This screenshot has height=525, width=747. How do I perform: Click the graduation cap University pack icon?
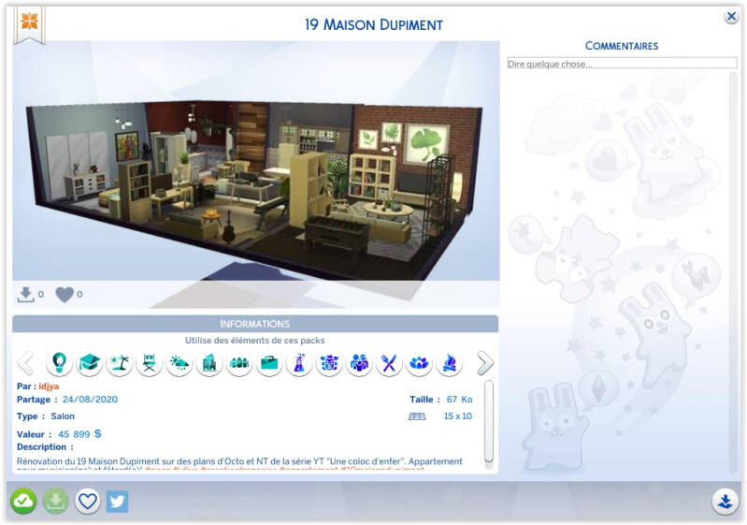pos(89,363)
